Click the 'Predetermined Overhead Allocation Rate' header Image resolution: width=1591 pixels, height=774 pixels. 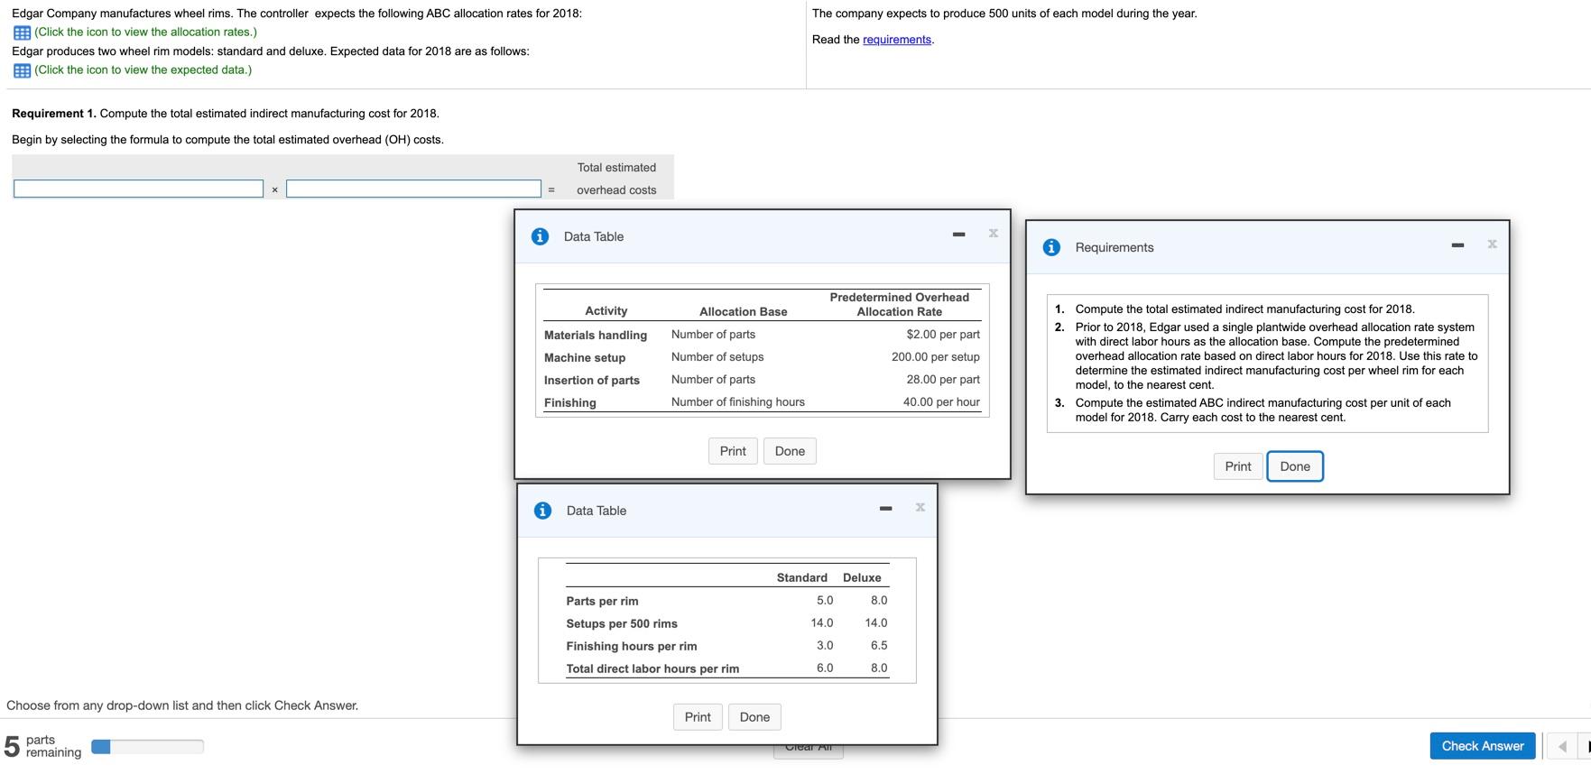(x=900, y=305)
